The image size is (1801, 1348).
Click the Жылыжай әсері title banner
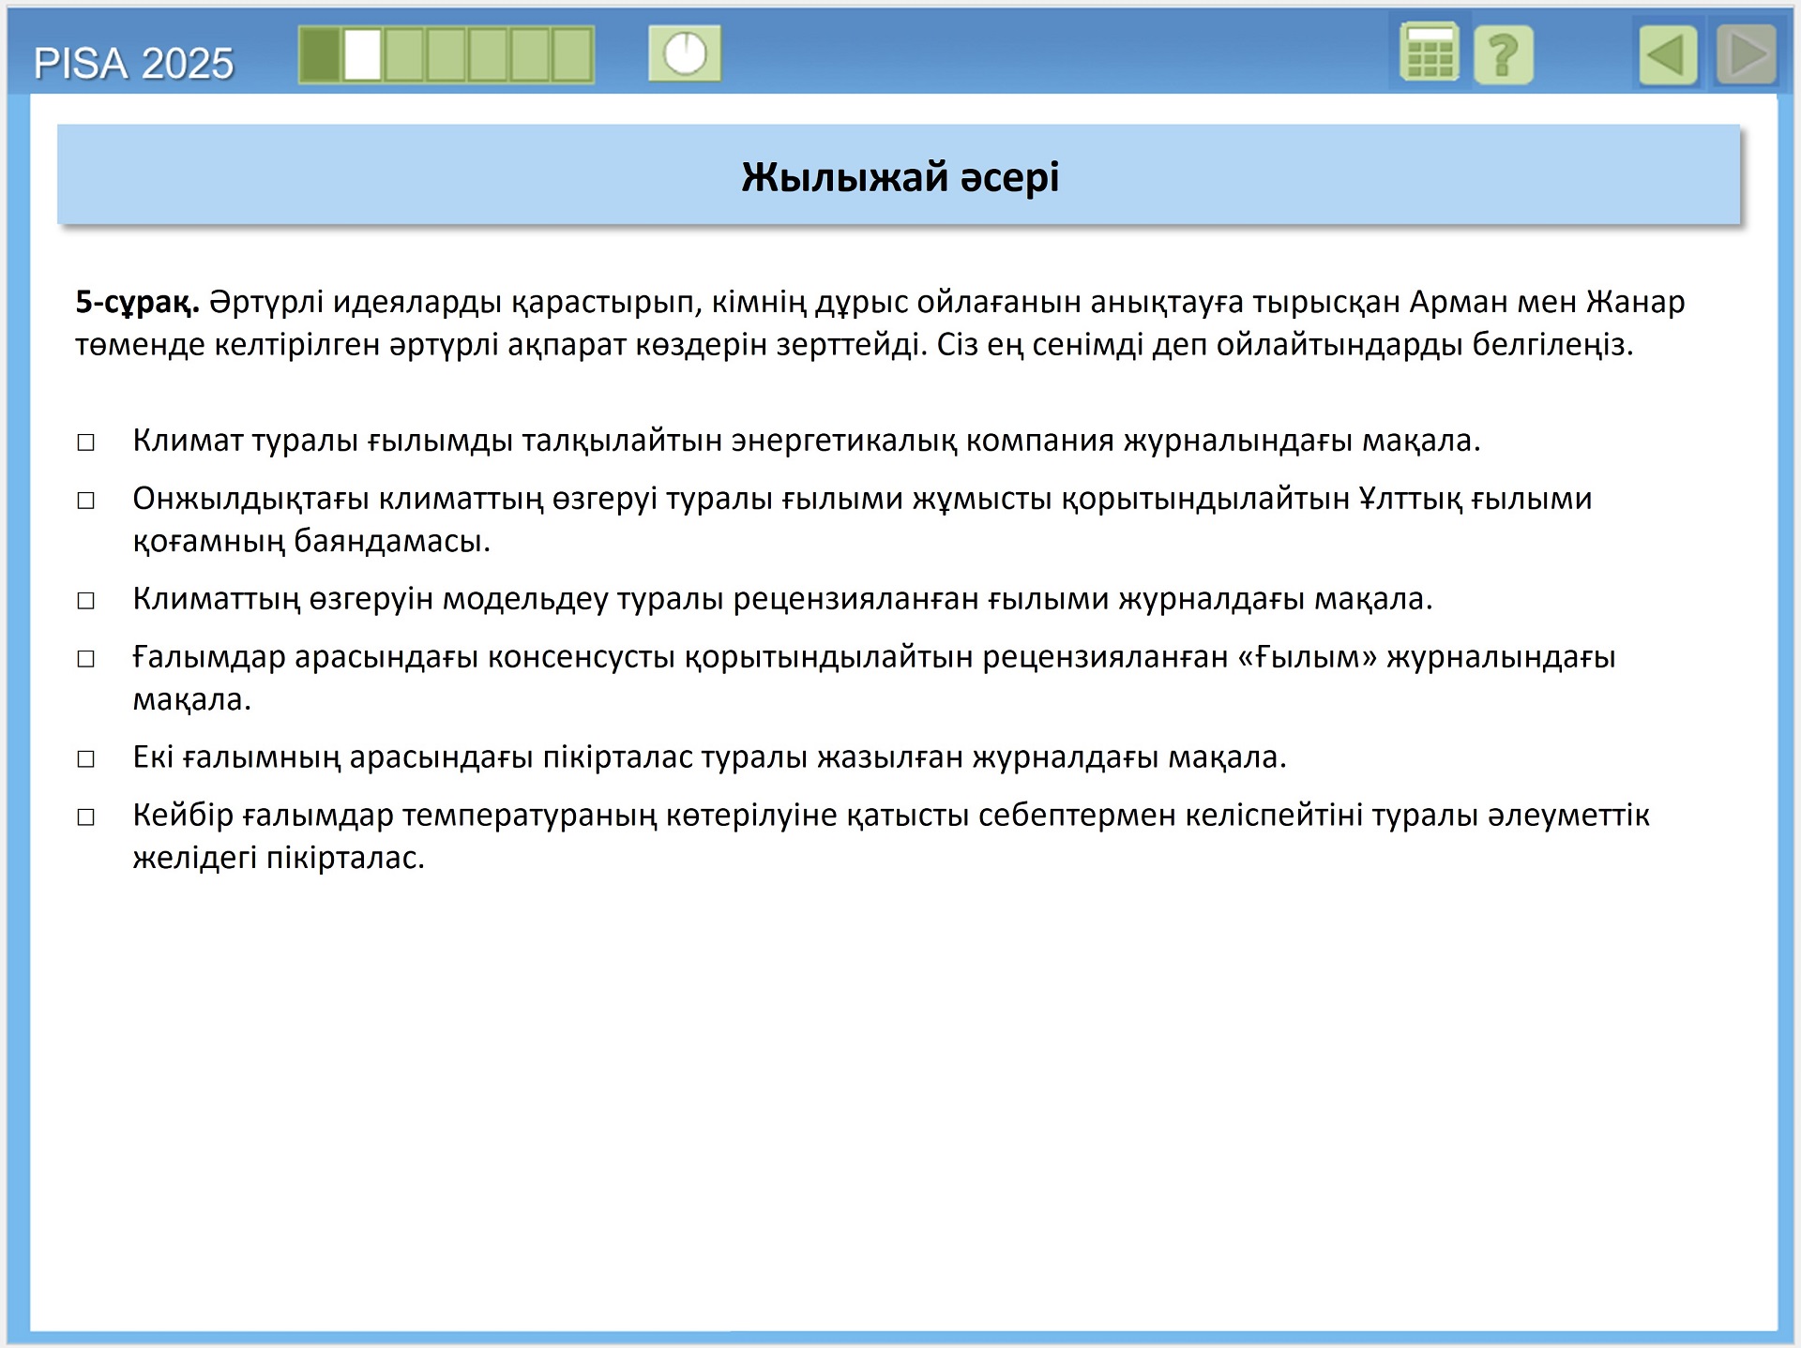pyautogui.click(x=899, y=176)
